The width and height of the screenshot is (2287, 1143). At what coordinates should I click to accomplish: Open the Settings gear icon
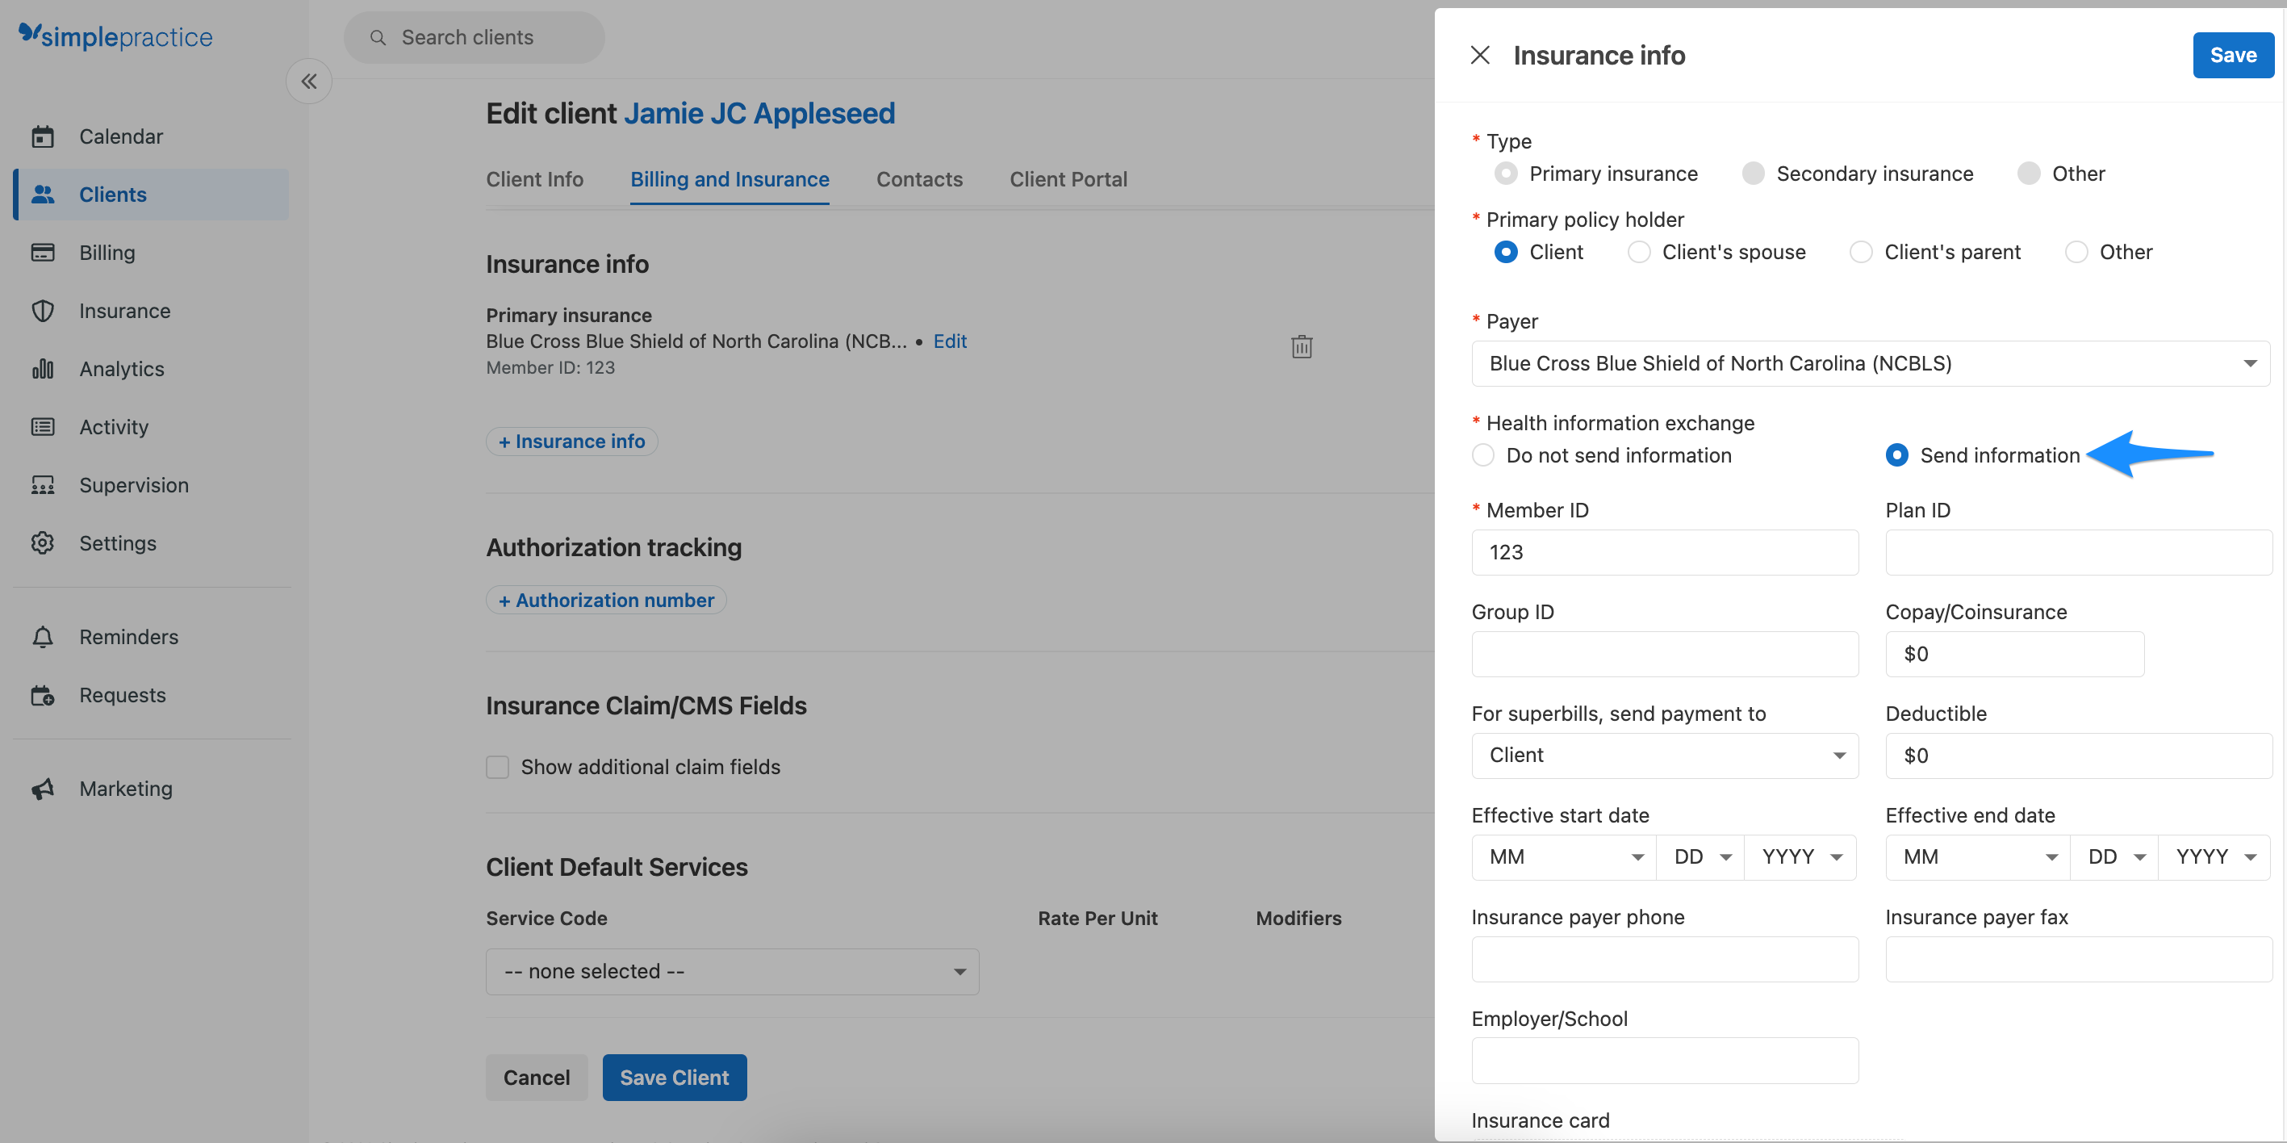click(43, 542)
